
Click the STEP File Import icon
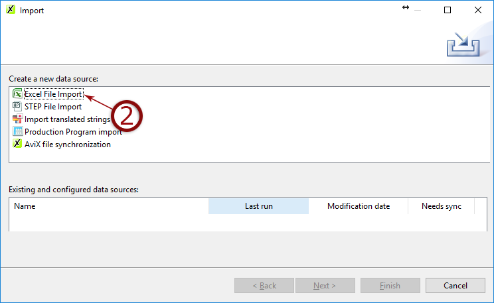tap(18, 106)
